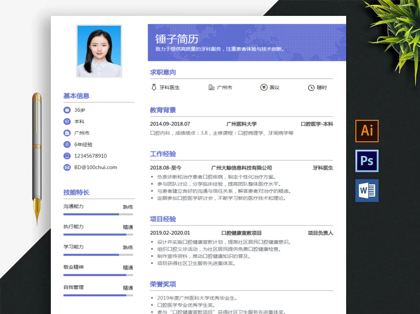Select the bullet starting with 定期参加口腔医学研讨会
Image resolution: width=420 pixels, height=314 pixels.
coord(222,198)
